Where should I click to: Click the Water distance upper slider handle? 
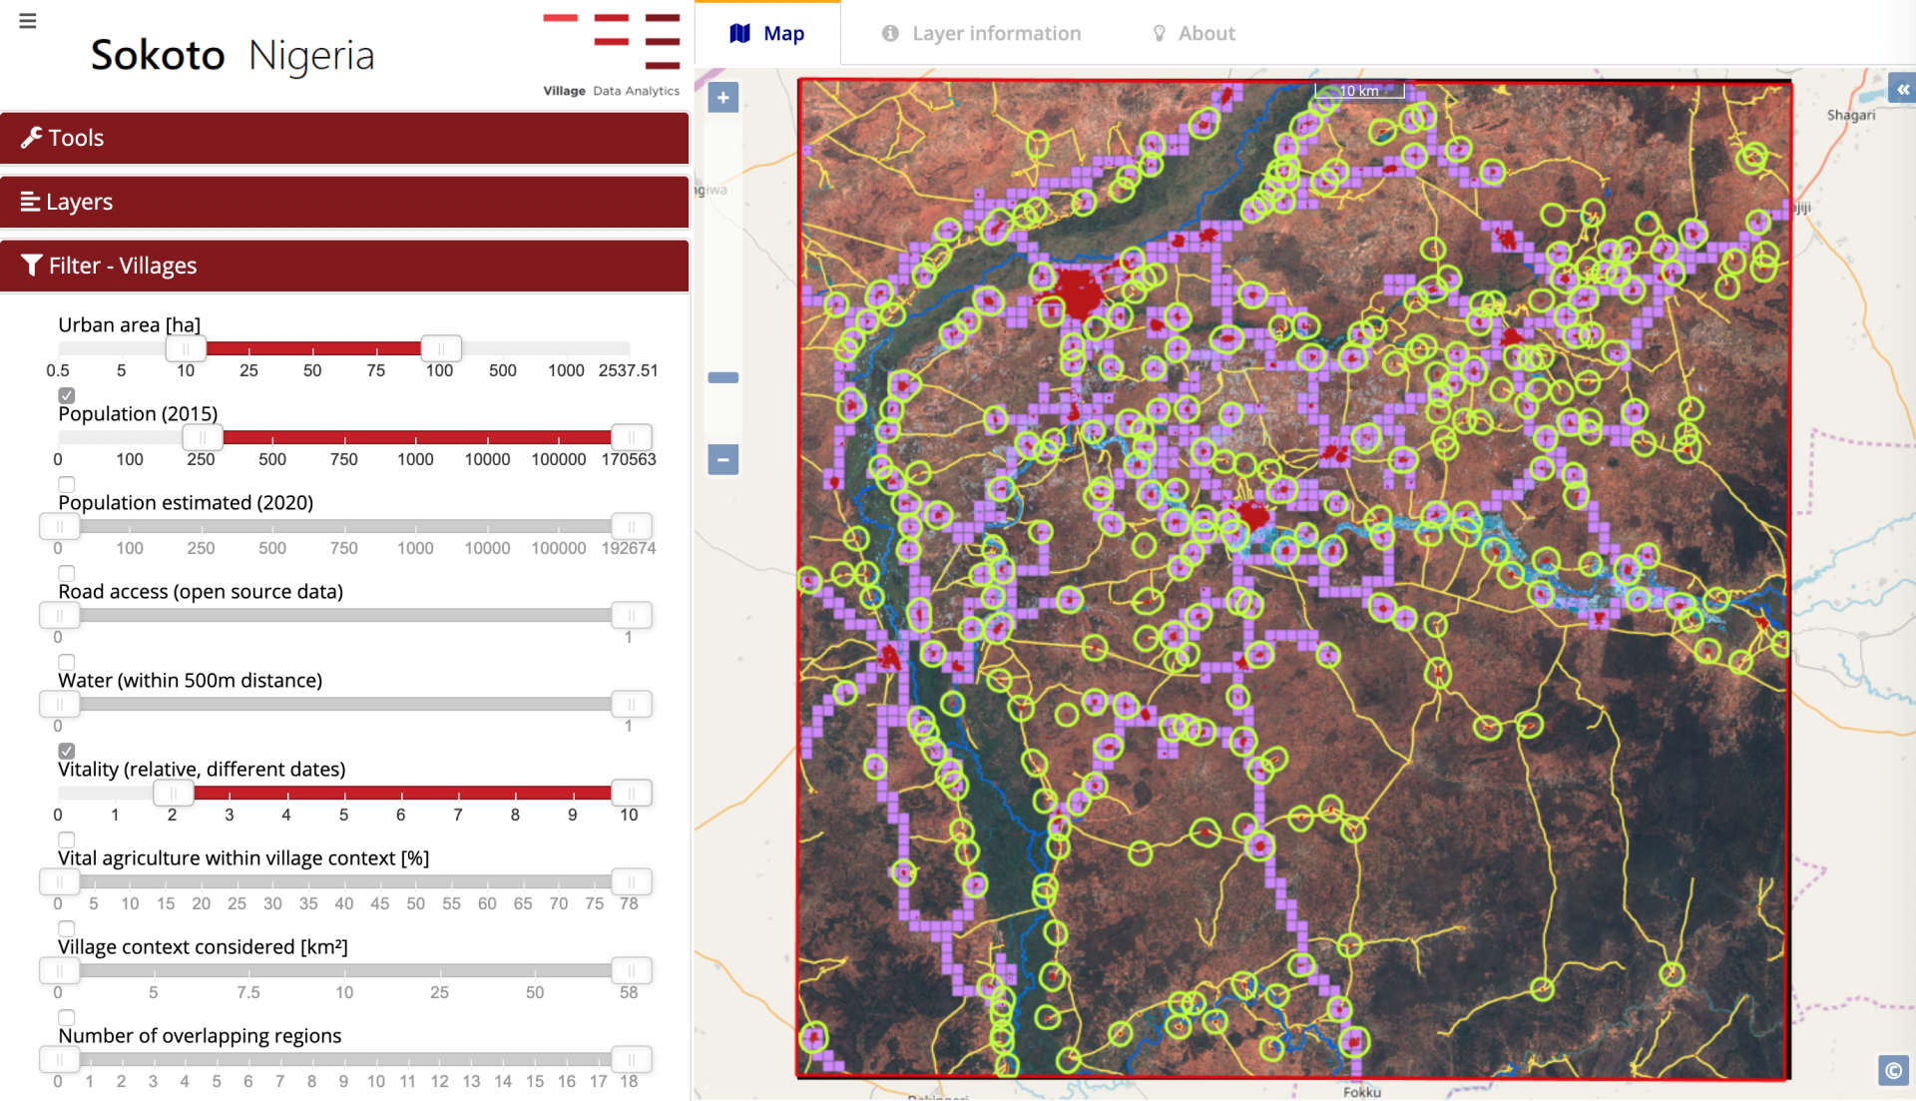632,704
